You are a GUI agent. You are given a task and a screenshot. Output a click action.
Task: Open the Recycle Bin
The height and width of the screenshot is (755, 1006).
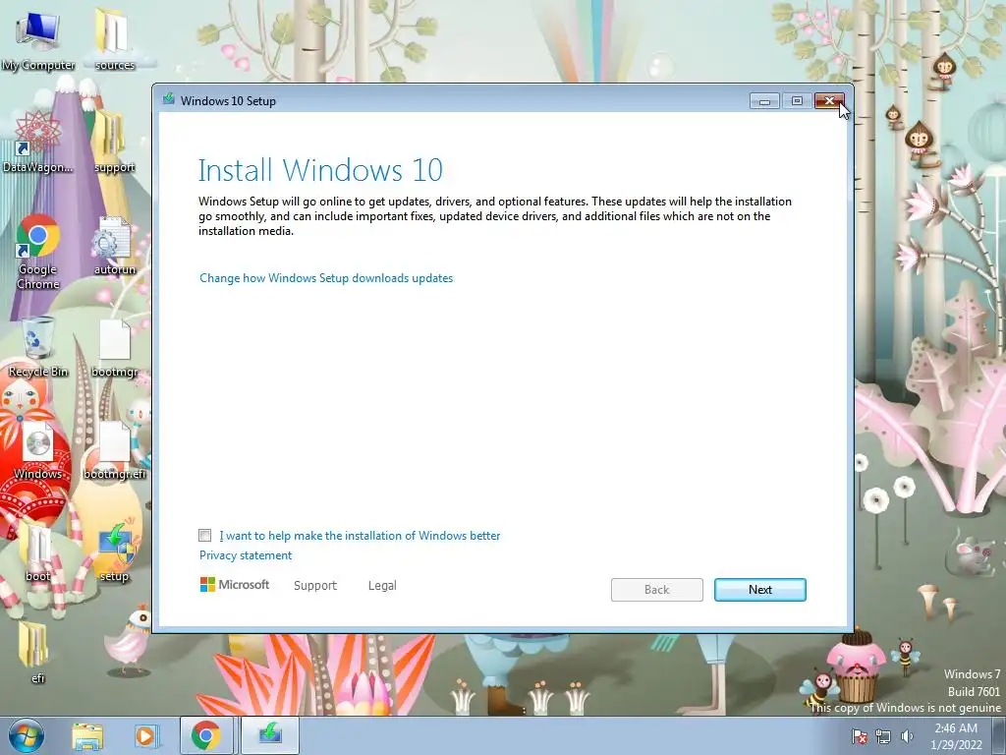tap(37, 347)
